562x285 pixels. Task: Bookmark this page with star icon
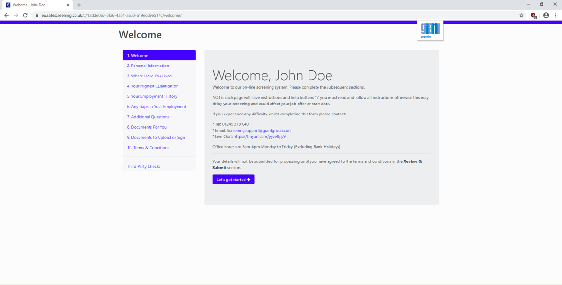(x=521, y=15)
